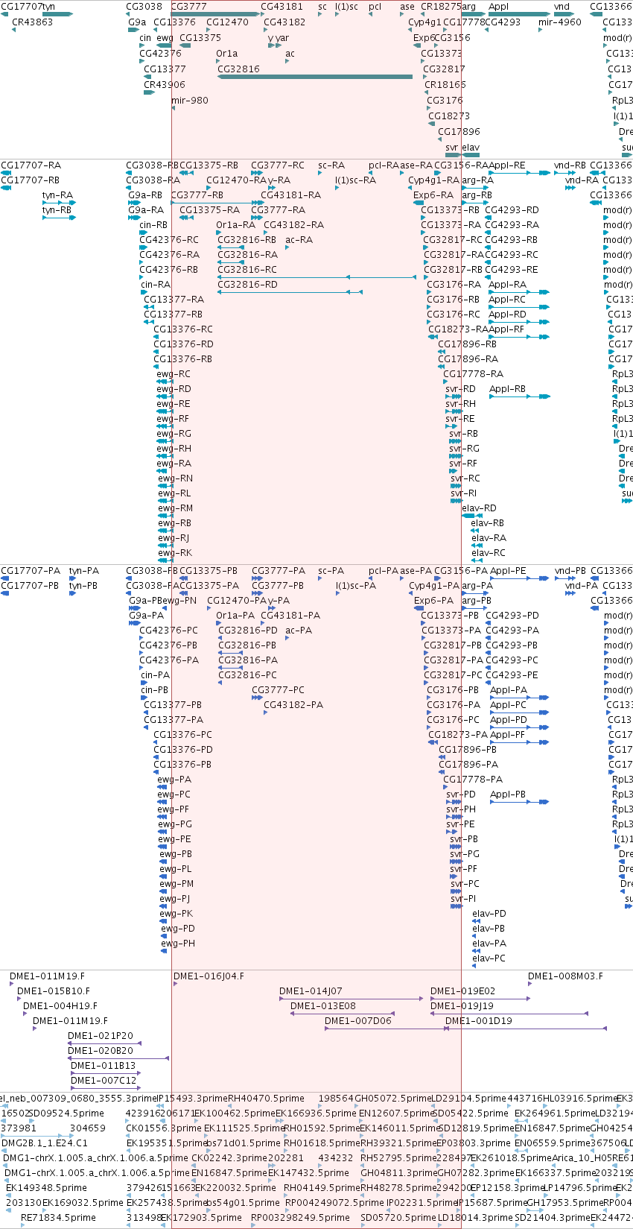Click the DME1-007C12 BAC label
Screen dimensions: 633x1229
[104, 1081]
